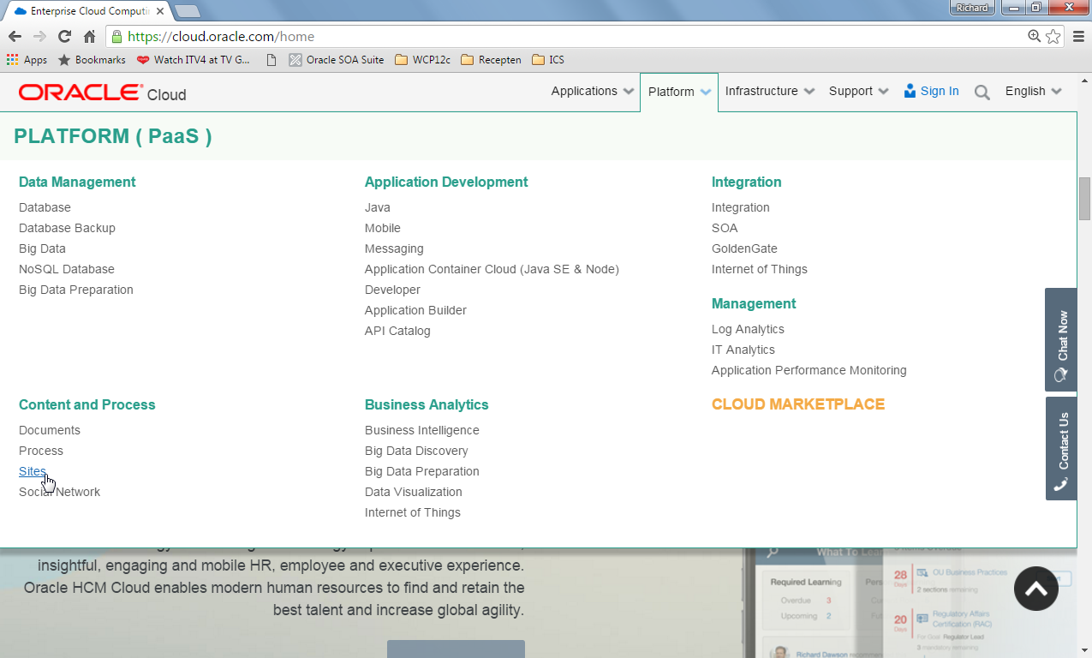Open the Watch ITV4 bookmark
This screenshot has width=1092, height=658.
[x=194, y=60]
